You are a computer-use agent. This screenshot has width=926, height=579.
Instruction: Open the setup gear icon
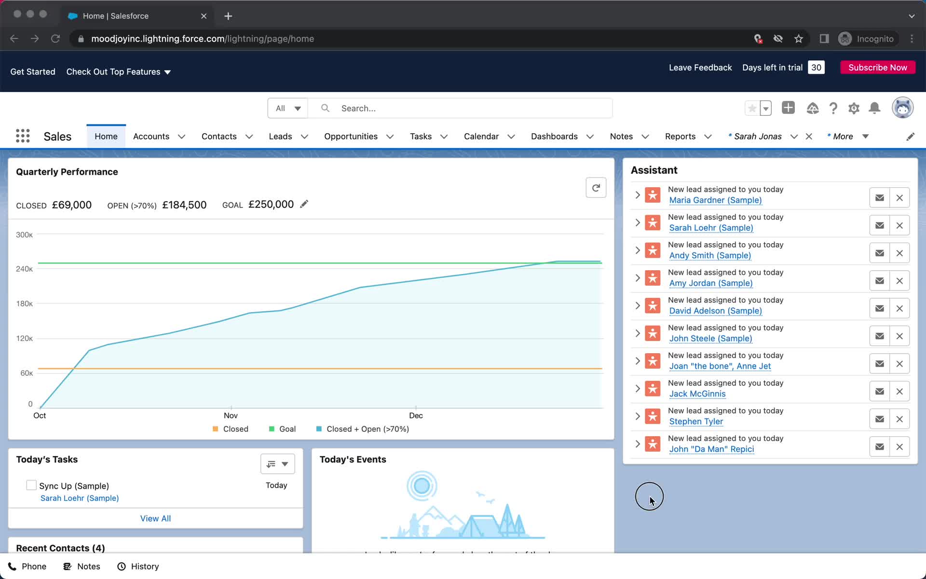(854, 108)
